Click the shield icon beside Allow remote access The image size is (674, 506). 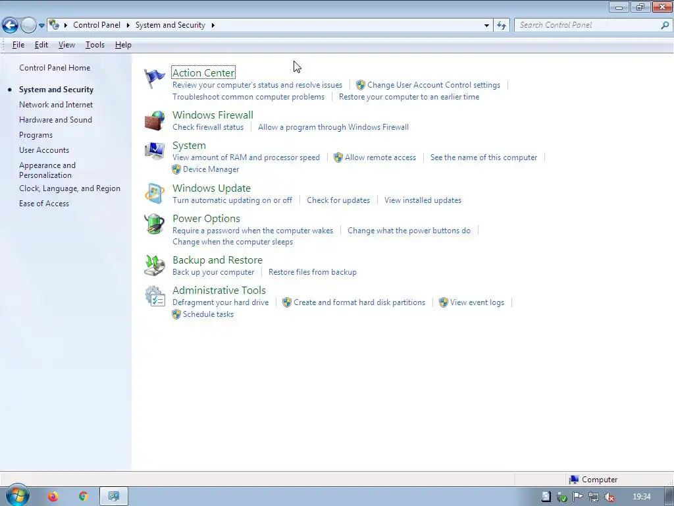click(338, 157)
